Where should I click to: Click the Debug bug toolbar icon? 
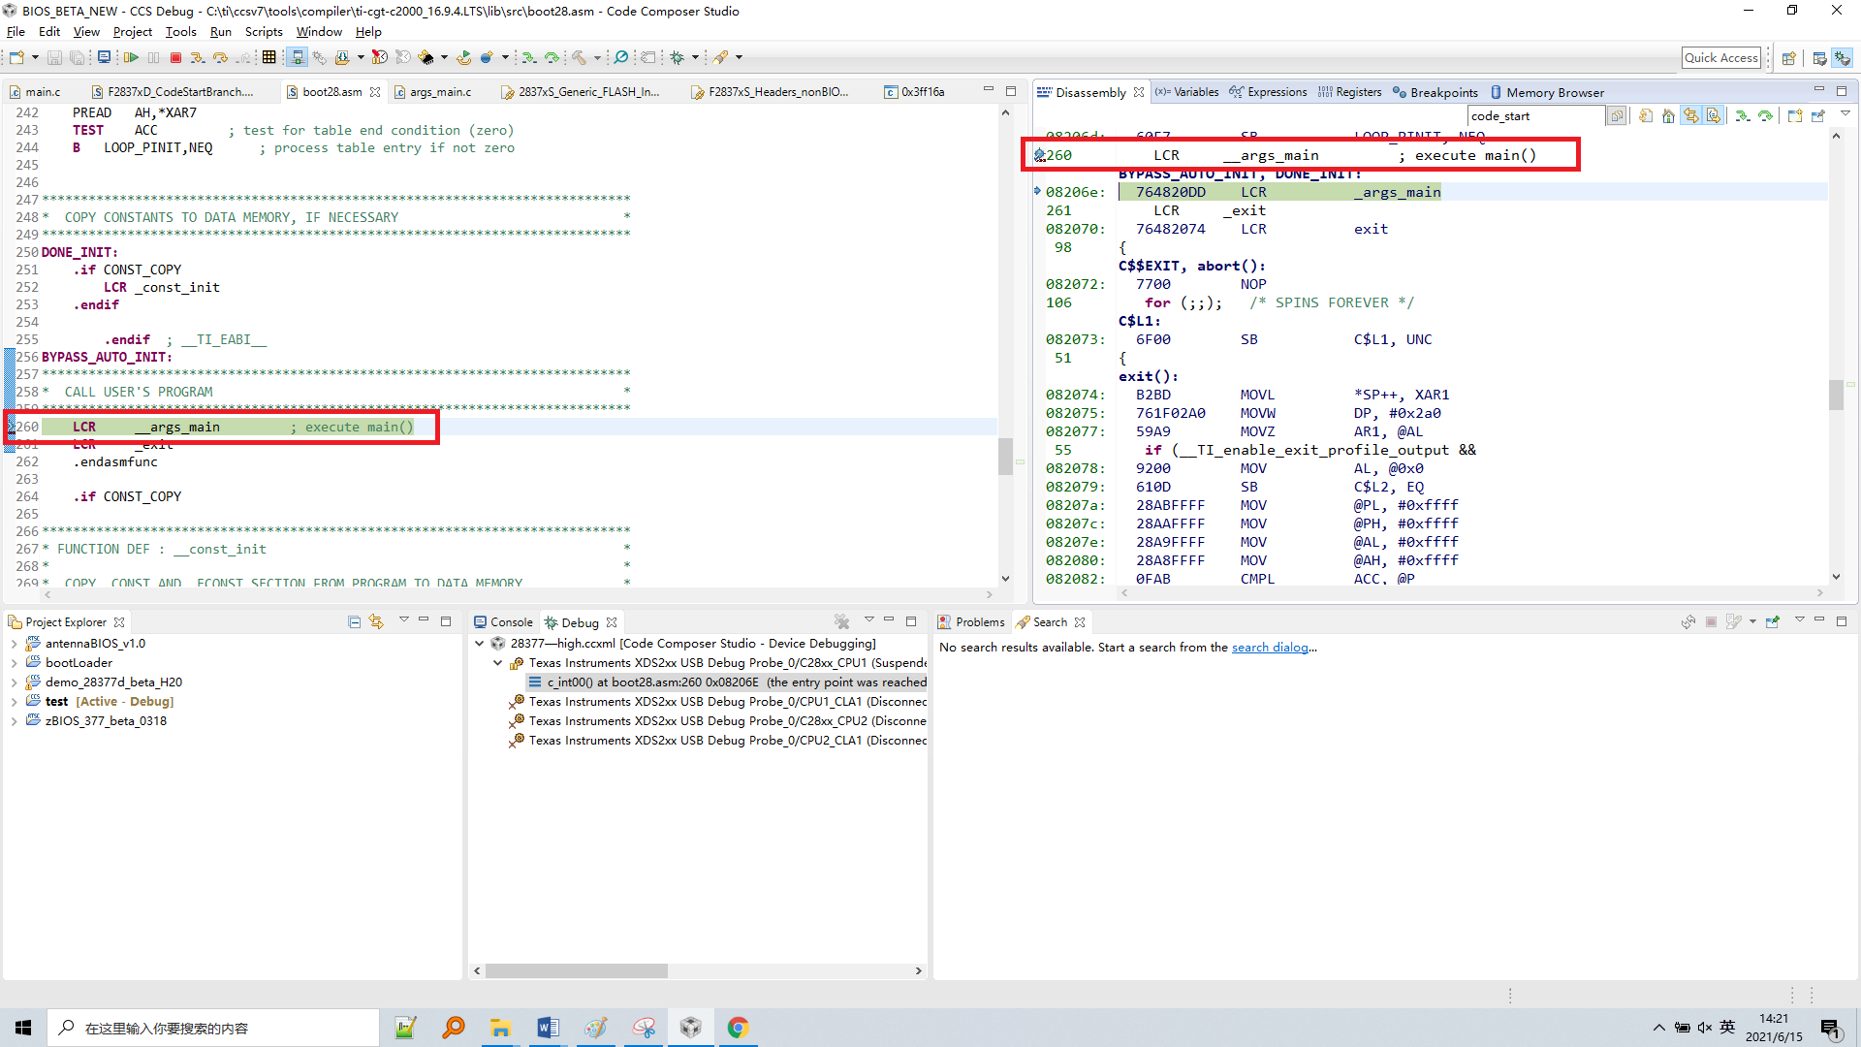coord(678,58)
